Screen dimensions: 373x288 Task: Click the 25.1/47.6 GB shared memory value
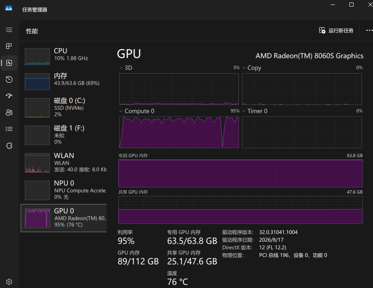point(192,262)
